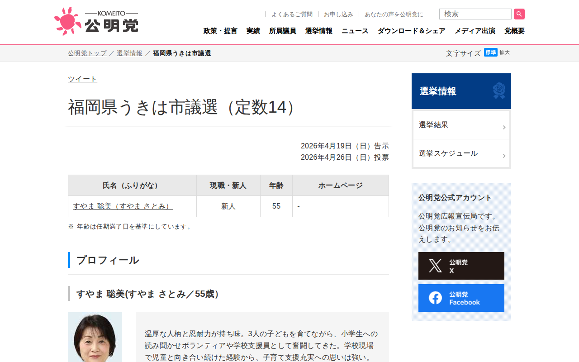Open よくあるご質問 link

click(x=292, y=14)
